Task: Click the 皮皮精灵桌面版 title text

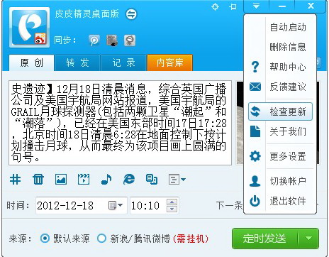Action: [87, 14]
